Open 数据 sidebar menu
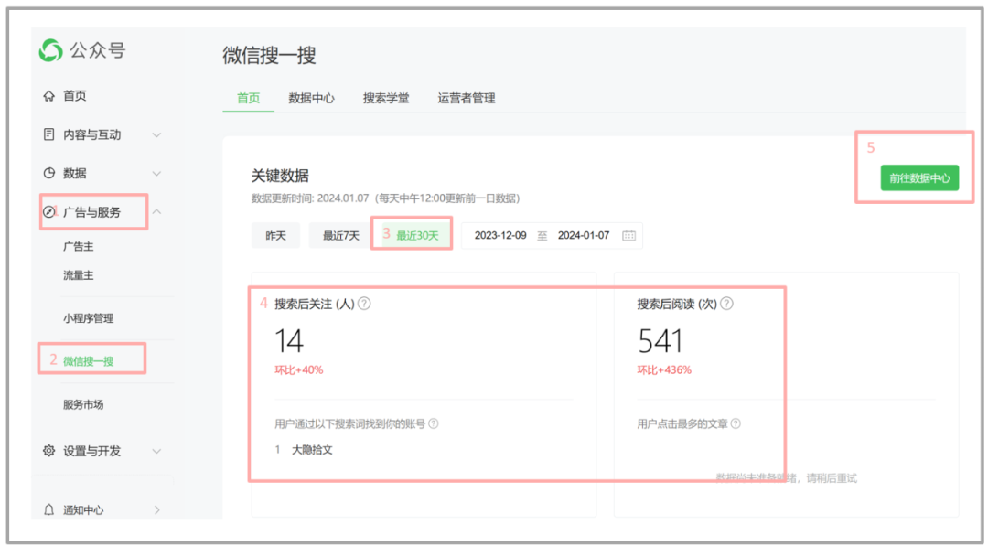988x546 pixels. coord(74,173)
